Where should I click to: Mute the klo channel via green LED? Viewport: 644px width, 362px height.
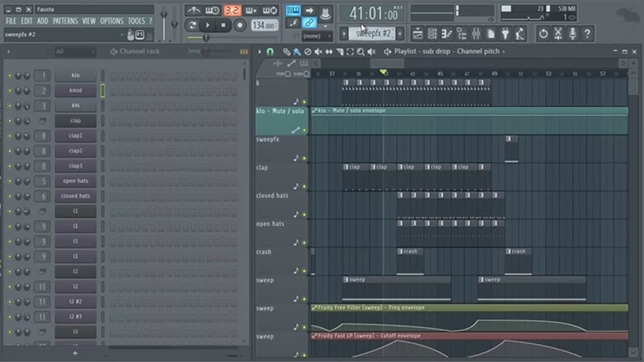click(10, 76)
